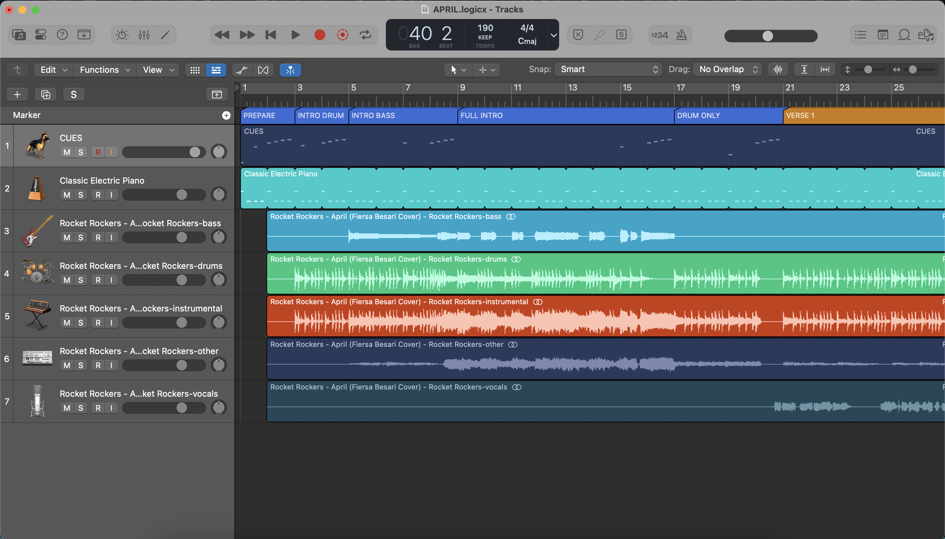Open the Inspector panel icon
The image size is (945, 539).
[x=40, y=35]
